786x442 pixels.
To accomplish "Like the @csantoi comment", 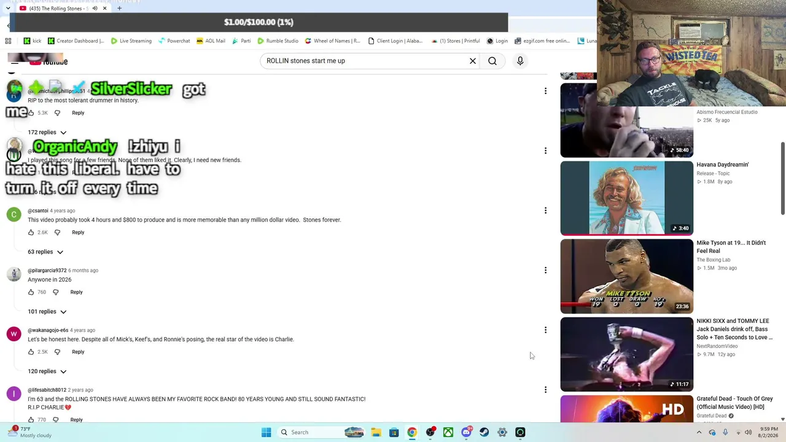I will (31, 233).
